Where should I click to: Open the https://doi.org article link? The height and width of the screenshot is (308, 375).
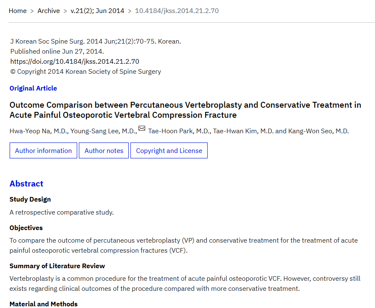pos(75,62)
